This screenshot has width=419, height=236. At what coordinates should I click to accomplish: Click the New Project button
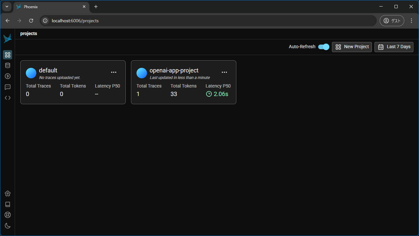[352, 47]
